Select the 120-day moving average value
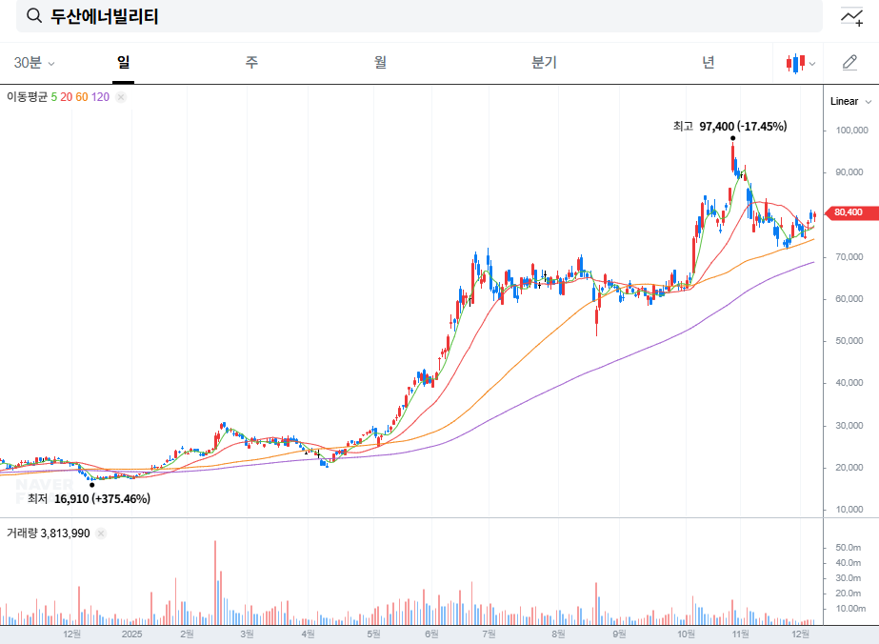 pyautogui.click(x=100, y=97)
